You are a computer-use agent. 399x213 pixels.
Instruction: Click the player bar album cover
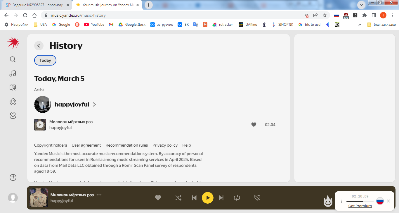coord(39,198)
